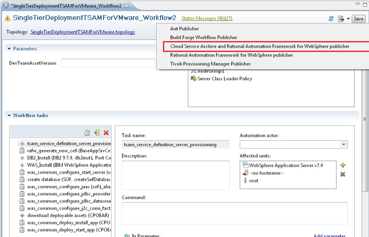This screenshot has width=369, height=237.
Task: Select tsam_service_definition_server_provisioning task row
Action: pos(65,143)
